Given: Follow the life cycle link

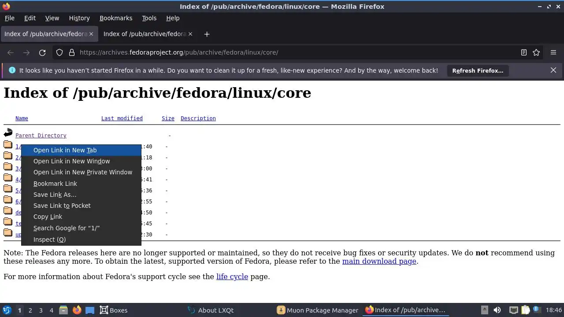Looking at the screenshot, I should [x=232, y=276].
